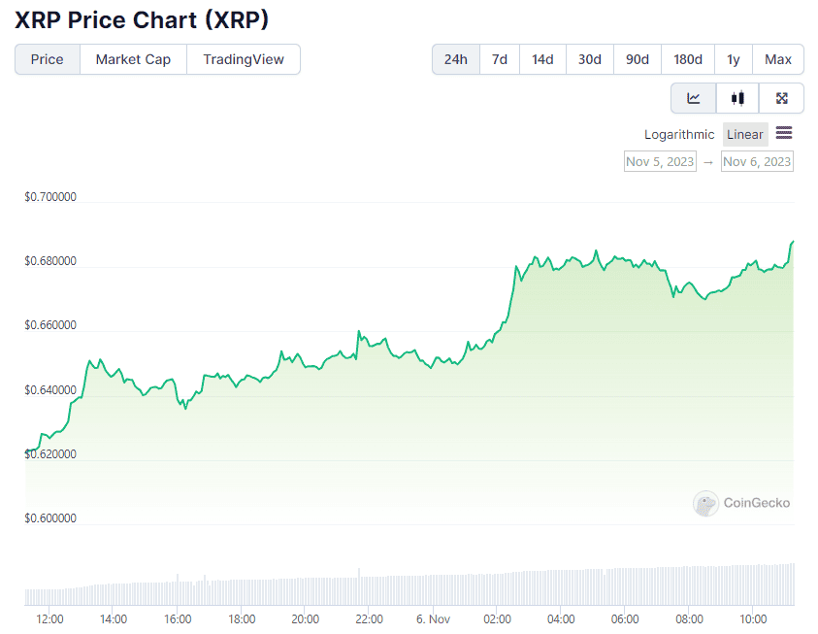The width and height of the screenshot is (818, 634).
Task: Choose the 24h time range
Action: click(455, 59)
